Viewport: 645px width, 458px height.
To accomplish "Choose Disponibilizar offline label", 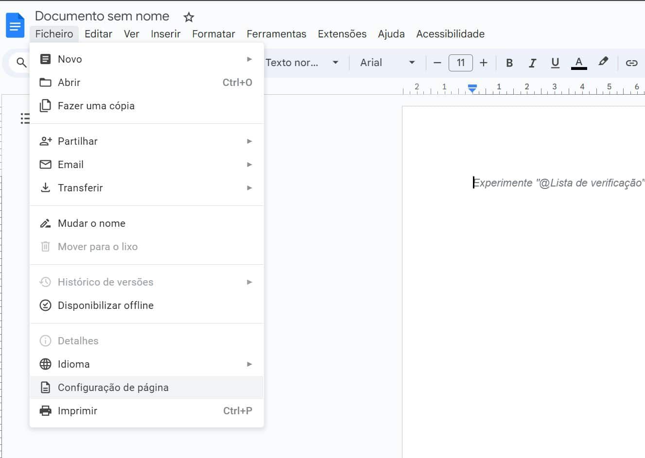I will [x=105, y=305].
